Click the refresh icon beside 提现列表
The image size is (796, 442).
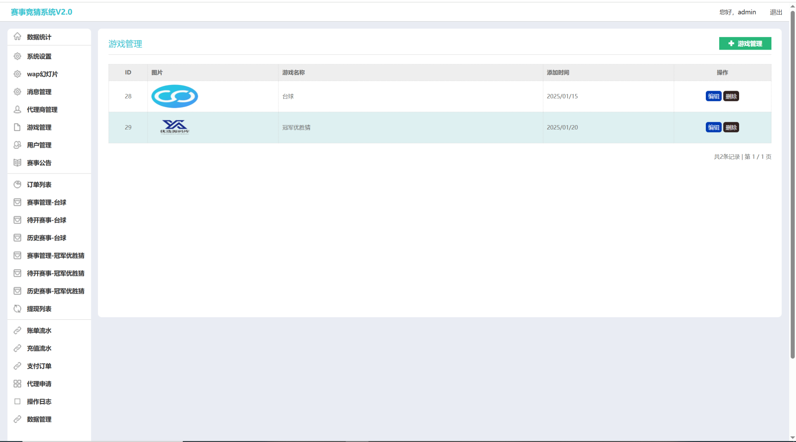(17, 309)
